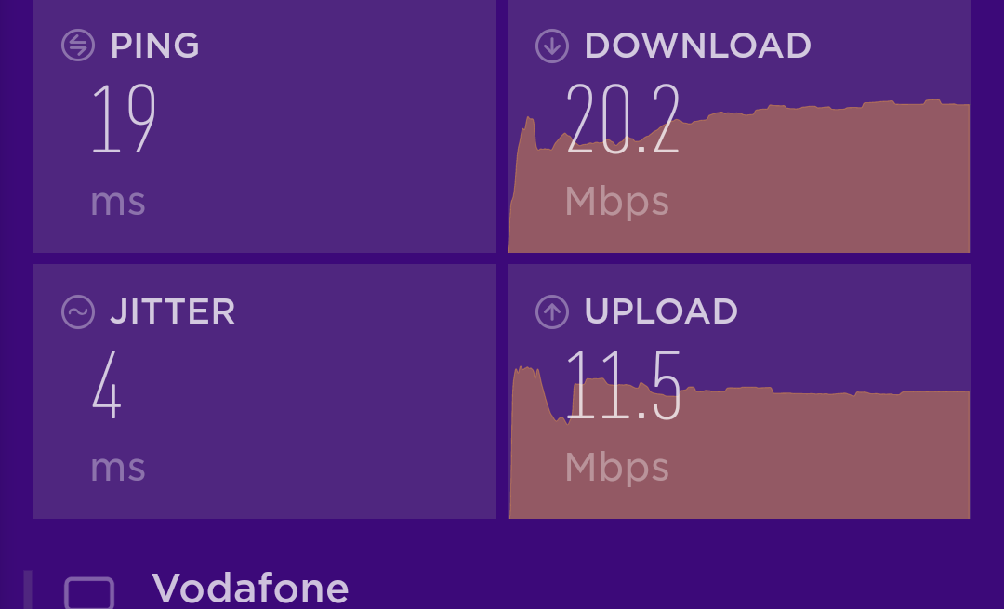The width and height of the screenshot is (1004, 609).
Task: Click the download speed graph area
Action: pos(739,176)
